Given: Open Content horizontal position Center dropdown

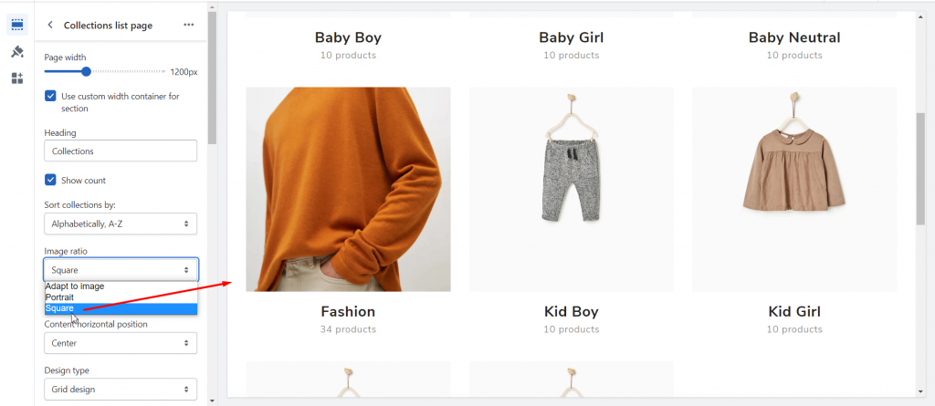Looking at the screenshot, I should (x=121, y=343).
